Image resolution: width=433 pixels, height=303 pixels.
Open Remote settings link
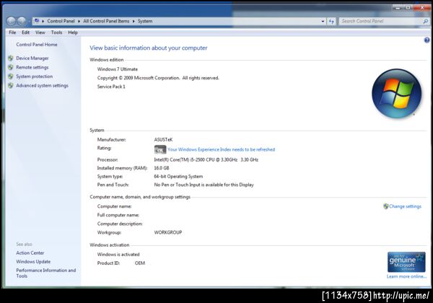32,67
